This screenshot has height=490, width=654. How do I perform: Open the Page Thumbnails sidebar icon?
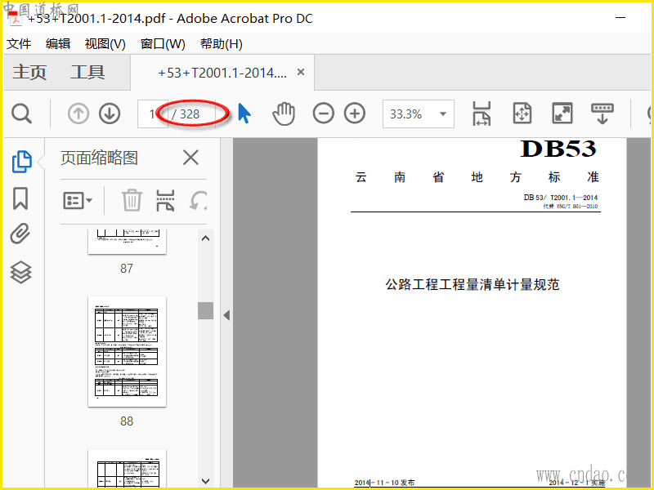[22, 161]
